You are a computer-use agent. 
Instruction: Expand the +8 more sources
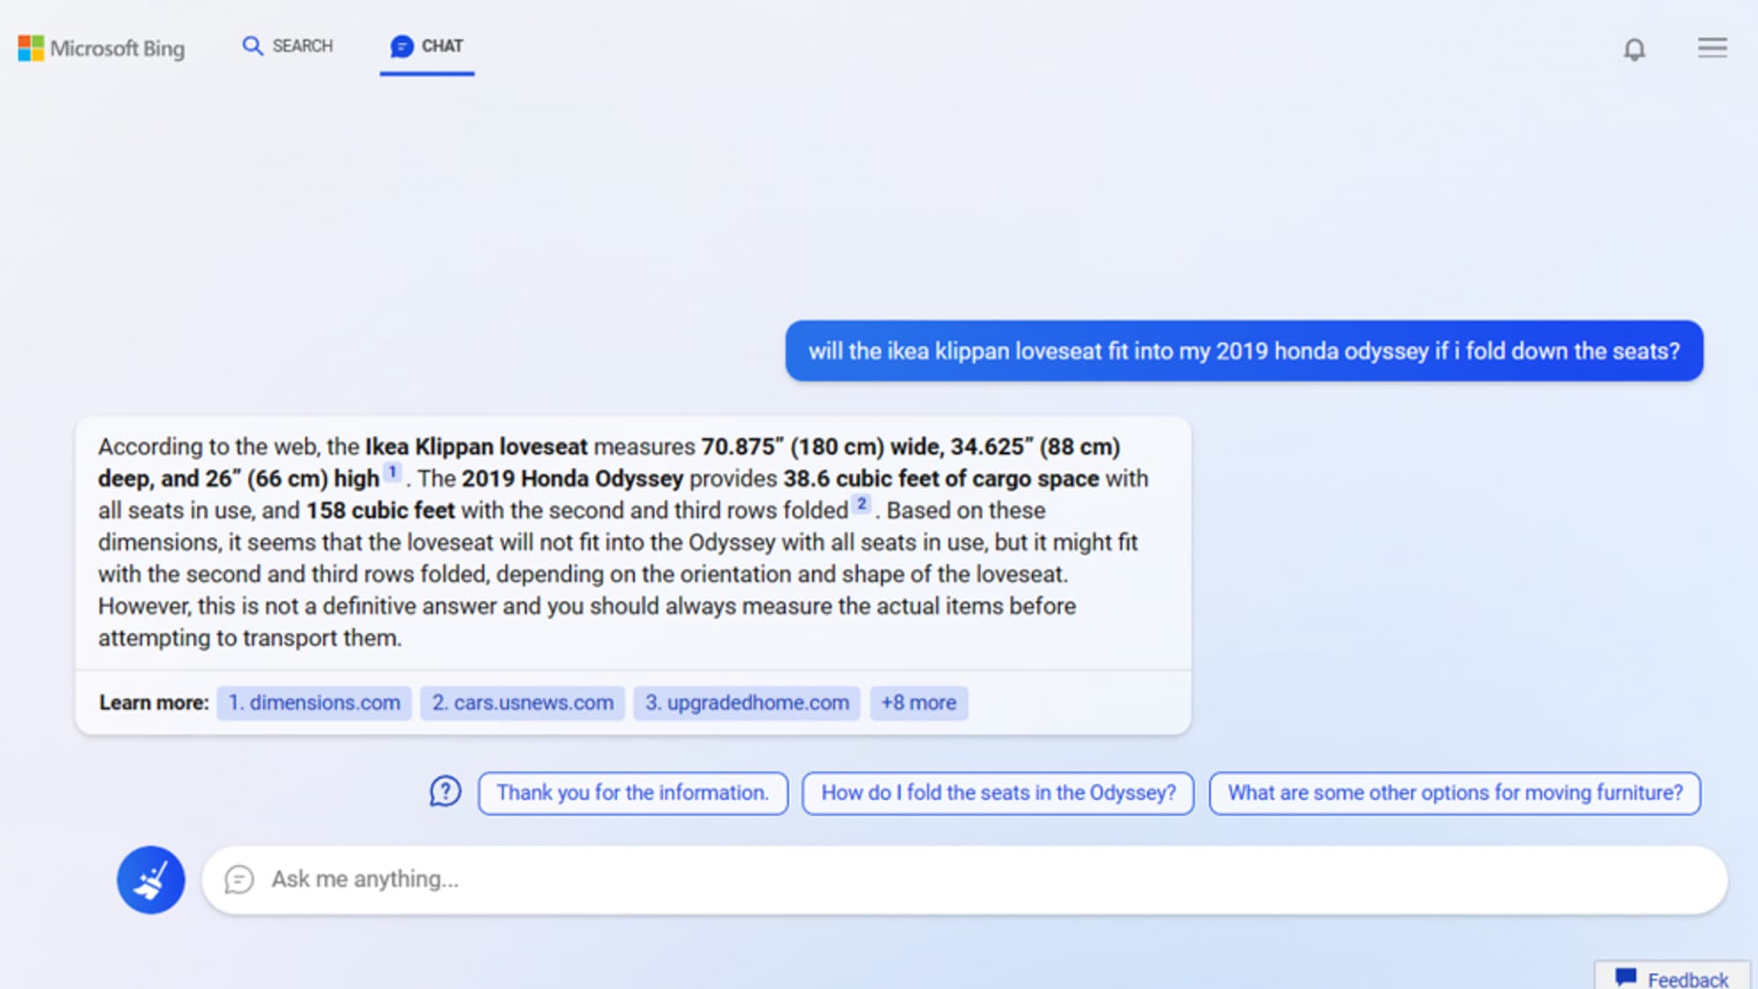pos(919,702)
